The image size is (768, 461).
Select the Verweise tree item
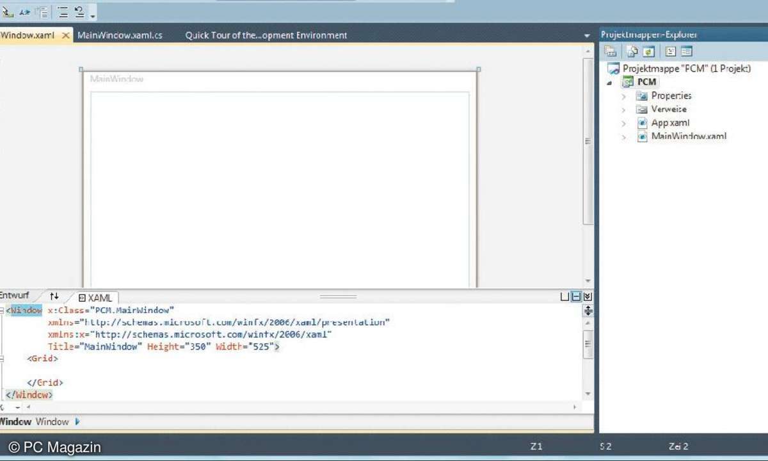pyautogui.click(x=669, y=109)
